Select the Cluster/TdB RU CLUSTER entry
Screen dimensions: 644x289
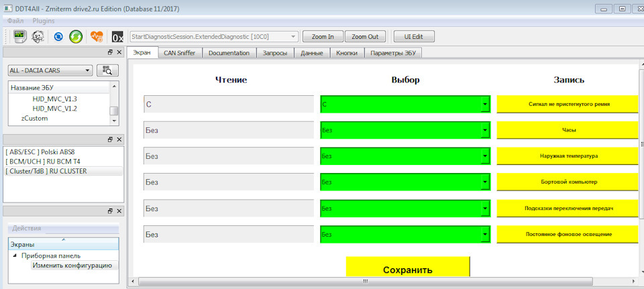pyautogui.click(x=63, y=171)
